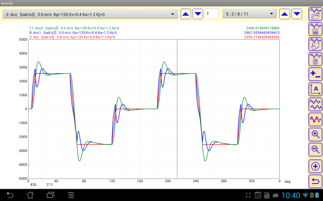Open waveform file via folder icon
The height and width of the screenshot is (201, 323).
tap(315, 14)
